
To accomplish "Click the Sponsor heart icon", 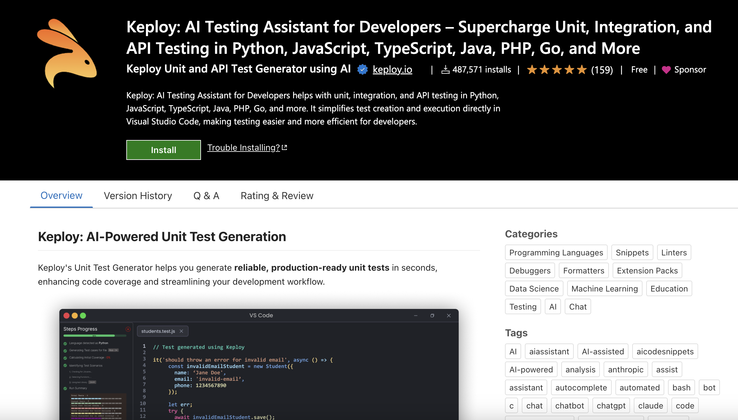I will click(x=666, y=70).
